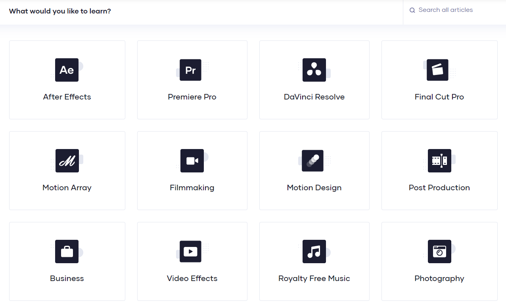Click the search magnifier icon
Screen dimensions: 506x306
pos(412,10)
